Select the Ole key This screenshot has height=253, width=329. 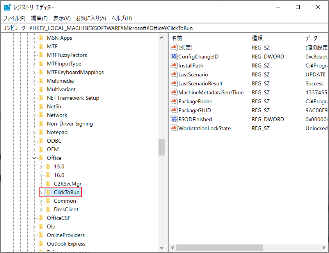[51, 226]
